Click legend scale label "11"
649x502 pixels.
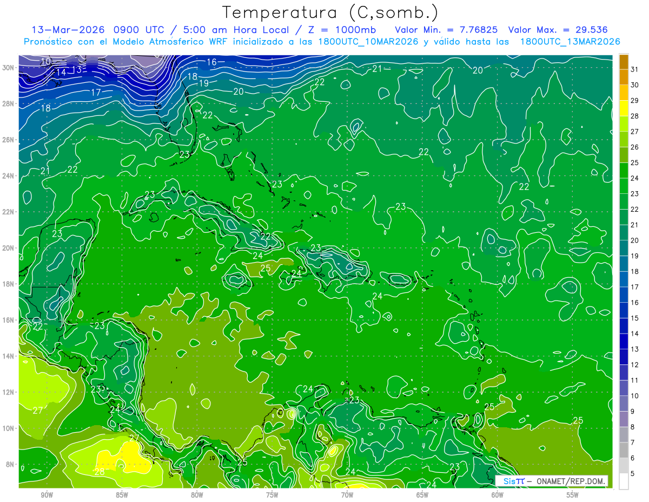[x=635, y=380]
